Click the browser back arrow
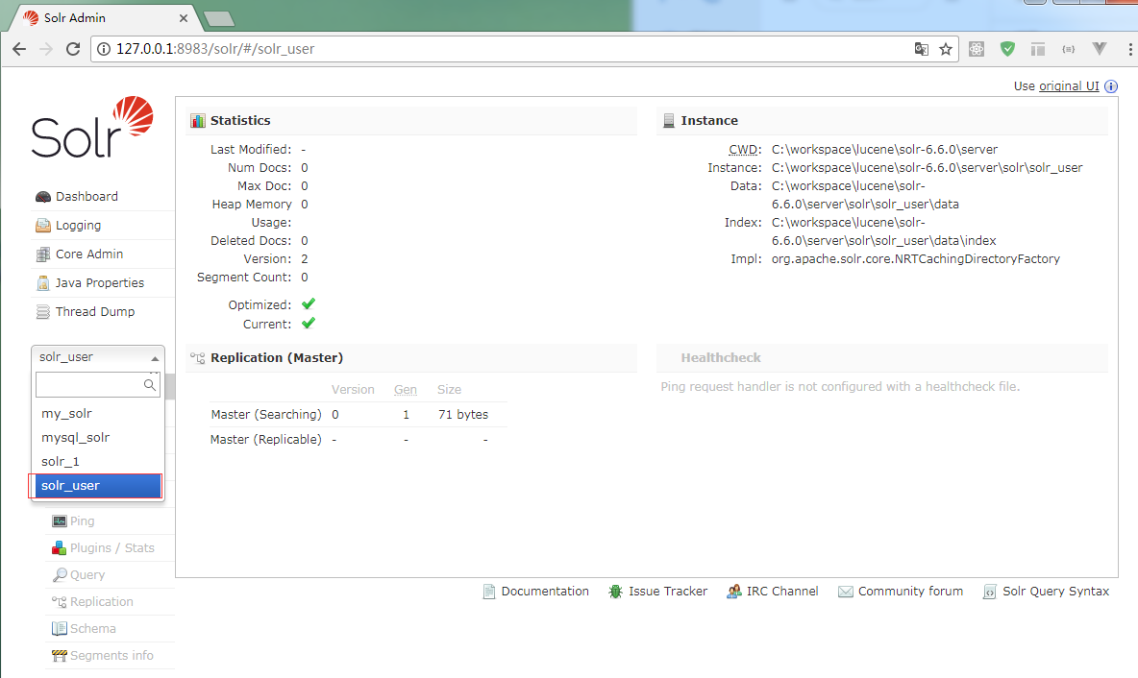Image resolution: width=1138 pixels, height=678 pixels. pyautogui.click(x=19, y=49)
